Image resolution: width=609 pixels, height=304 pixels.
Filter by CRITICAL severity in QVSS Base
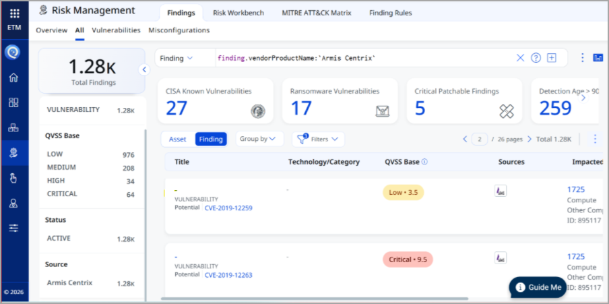[x=62, y=194]
